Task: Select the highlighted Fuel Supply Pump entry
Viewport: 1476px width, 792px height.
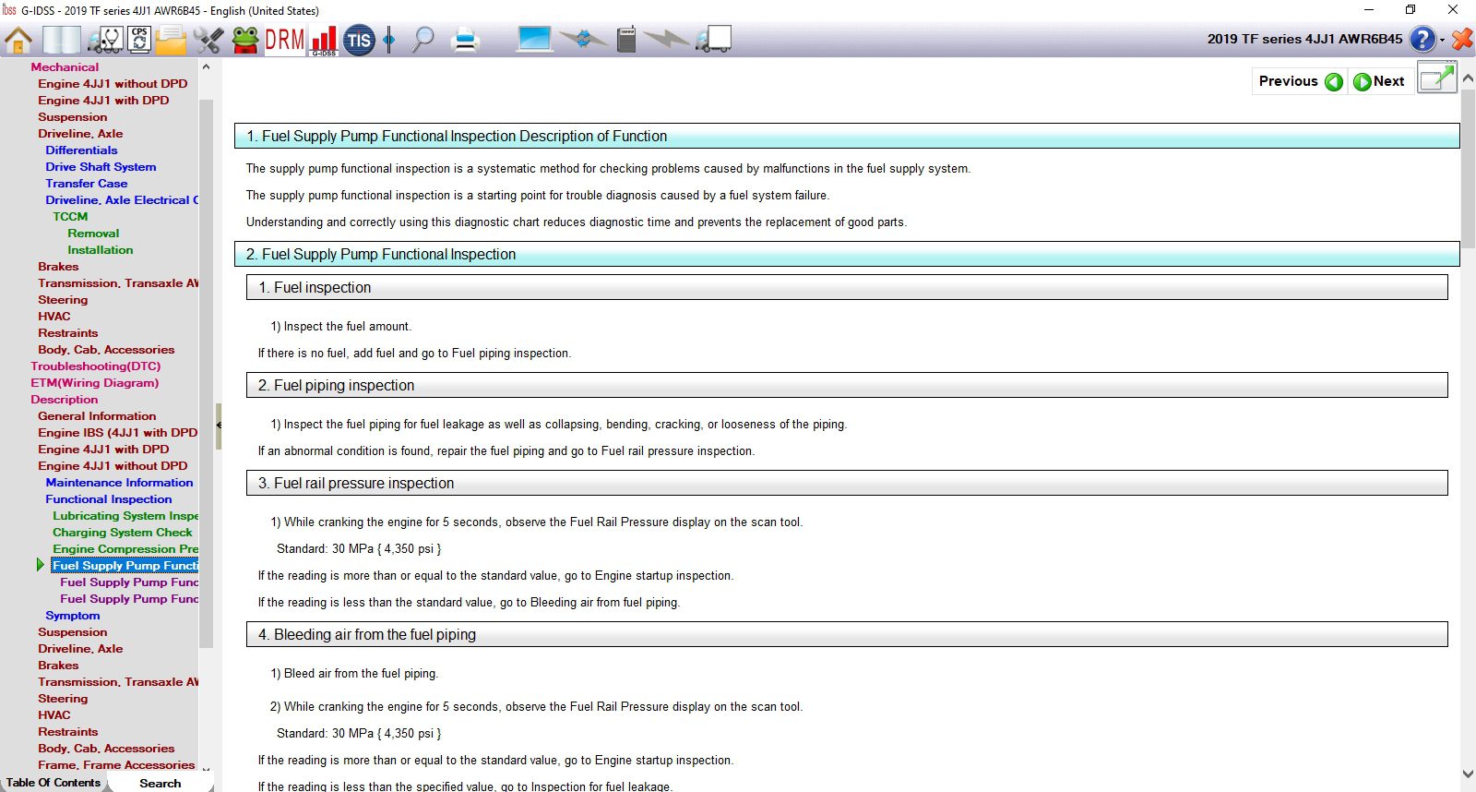Action: tap(125, 566)
